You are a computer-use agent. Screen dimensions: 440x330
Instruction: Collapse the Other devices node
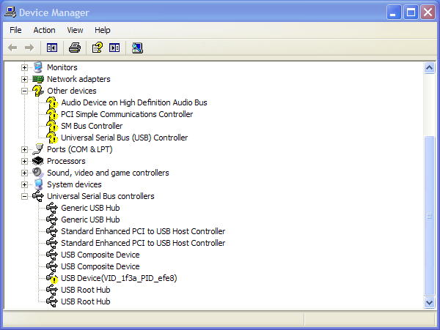click(x=24, y=91)
